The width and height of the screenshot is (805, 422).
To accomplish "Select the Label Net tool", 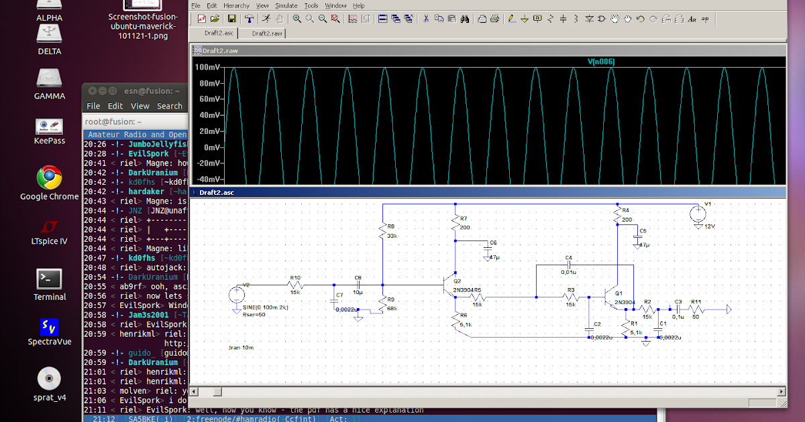I will coord(537,19).
